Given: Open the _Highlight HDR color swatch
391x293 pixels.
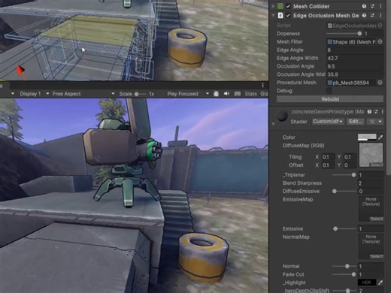Looking at the screenshot, I should [367, 282].
